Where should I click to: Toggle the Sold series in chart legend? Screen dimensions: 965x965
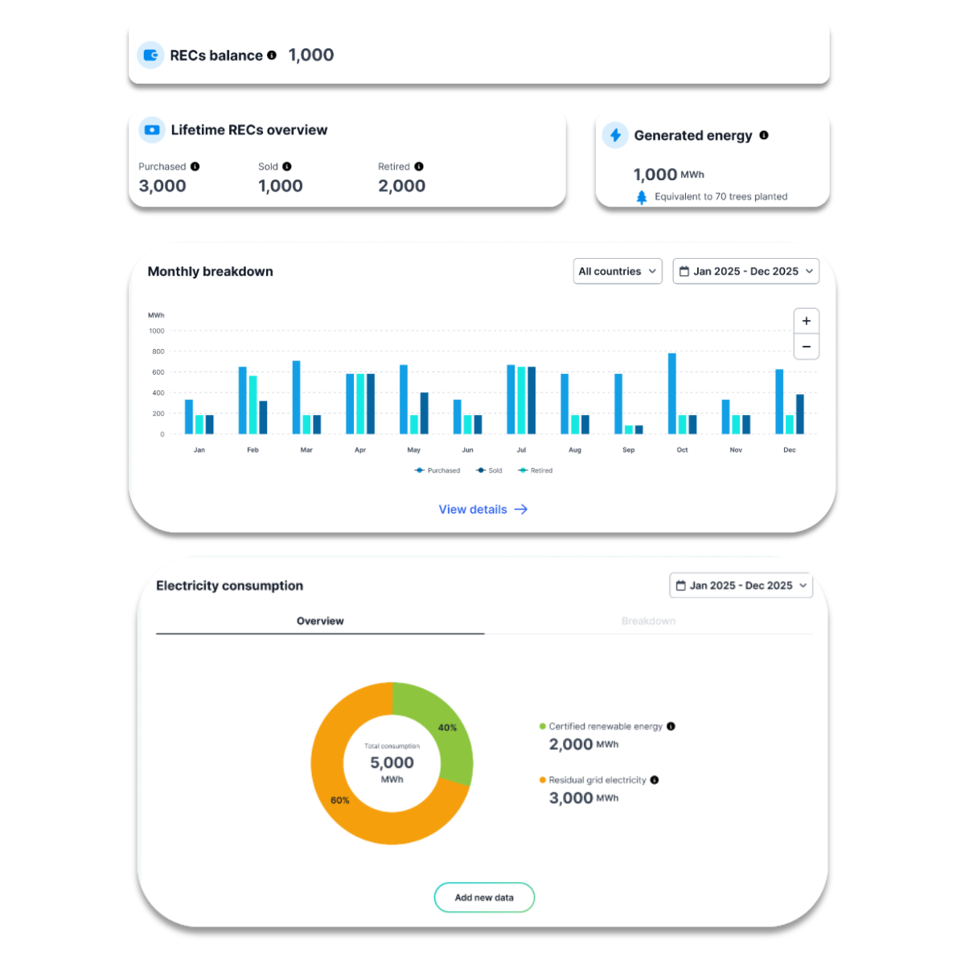click(489, 470)
